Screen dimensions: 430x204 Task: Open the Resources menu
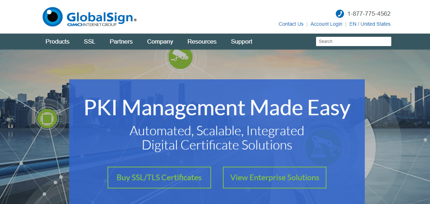pos(202,41)
